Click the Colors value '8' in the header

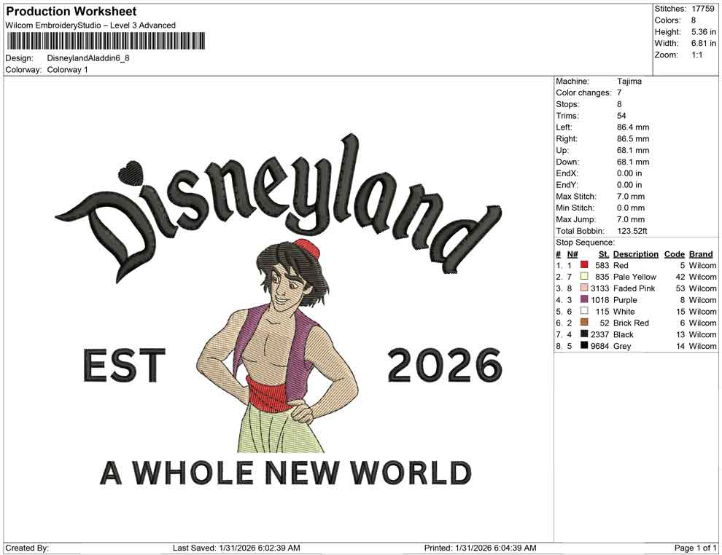pyautogui.click(x=694, y=20)
